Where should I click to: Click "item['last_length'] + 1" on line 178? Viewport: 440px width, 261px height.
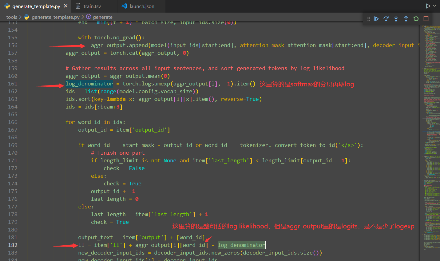click(x=172, y=214)
